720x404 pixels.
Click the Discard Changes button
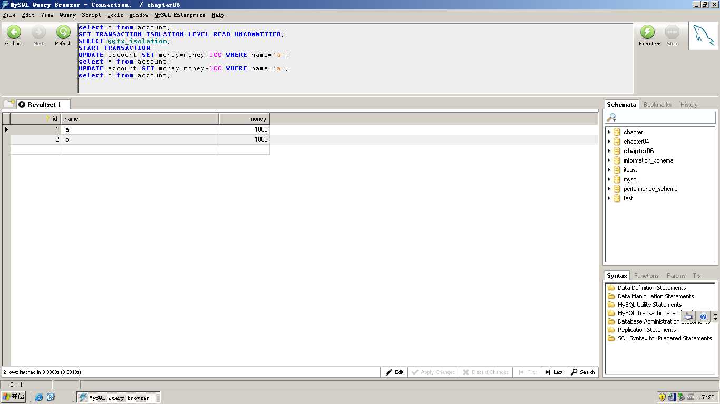[485, 372]
